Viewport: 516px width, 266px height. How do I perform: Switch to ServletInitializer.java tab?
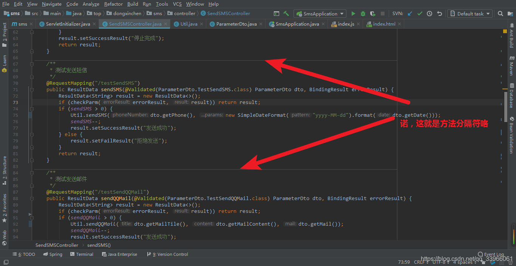(x=68, y=24)
